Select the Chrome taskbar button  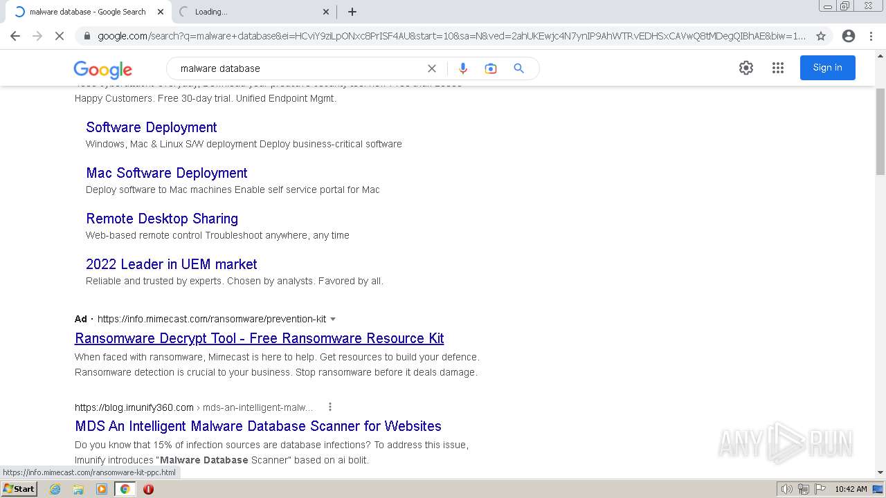[125, 489]
